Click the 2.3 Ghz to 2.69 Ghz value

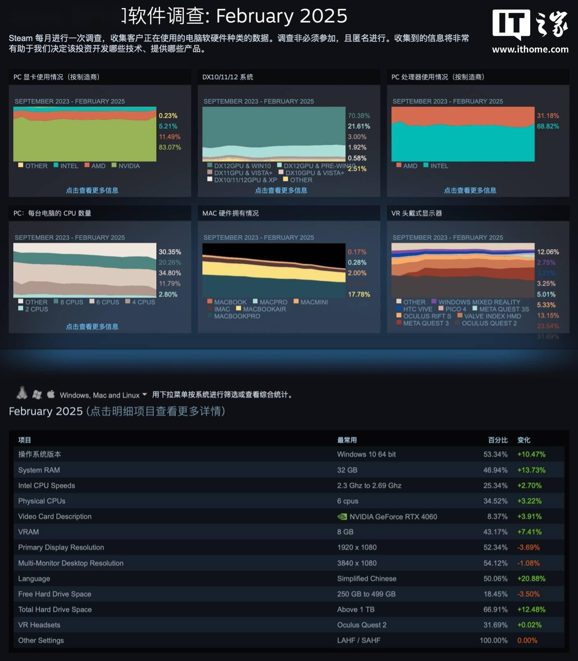tap(369, 485)
